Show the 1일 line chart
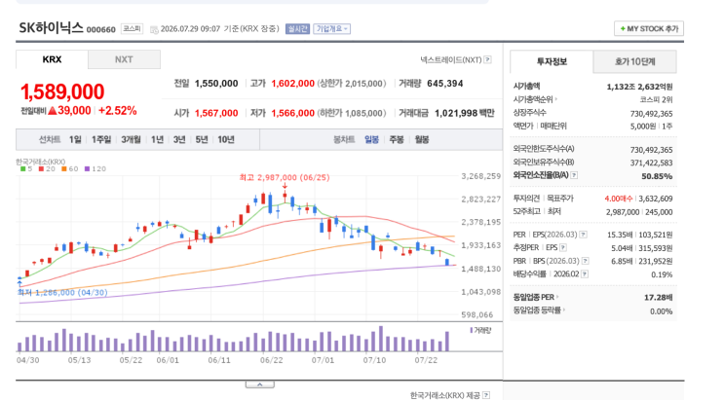 coord(75,140)
